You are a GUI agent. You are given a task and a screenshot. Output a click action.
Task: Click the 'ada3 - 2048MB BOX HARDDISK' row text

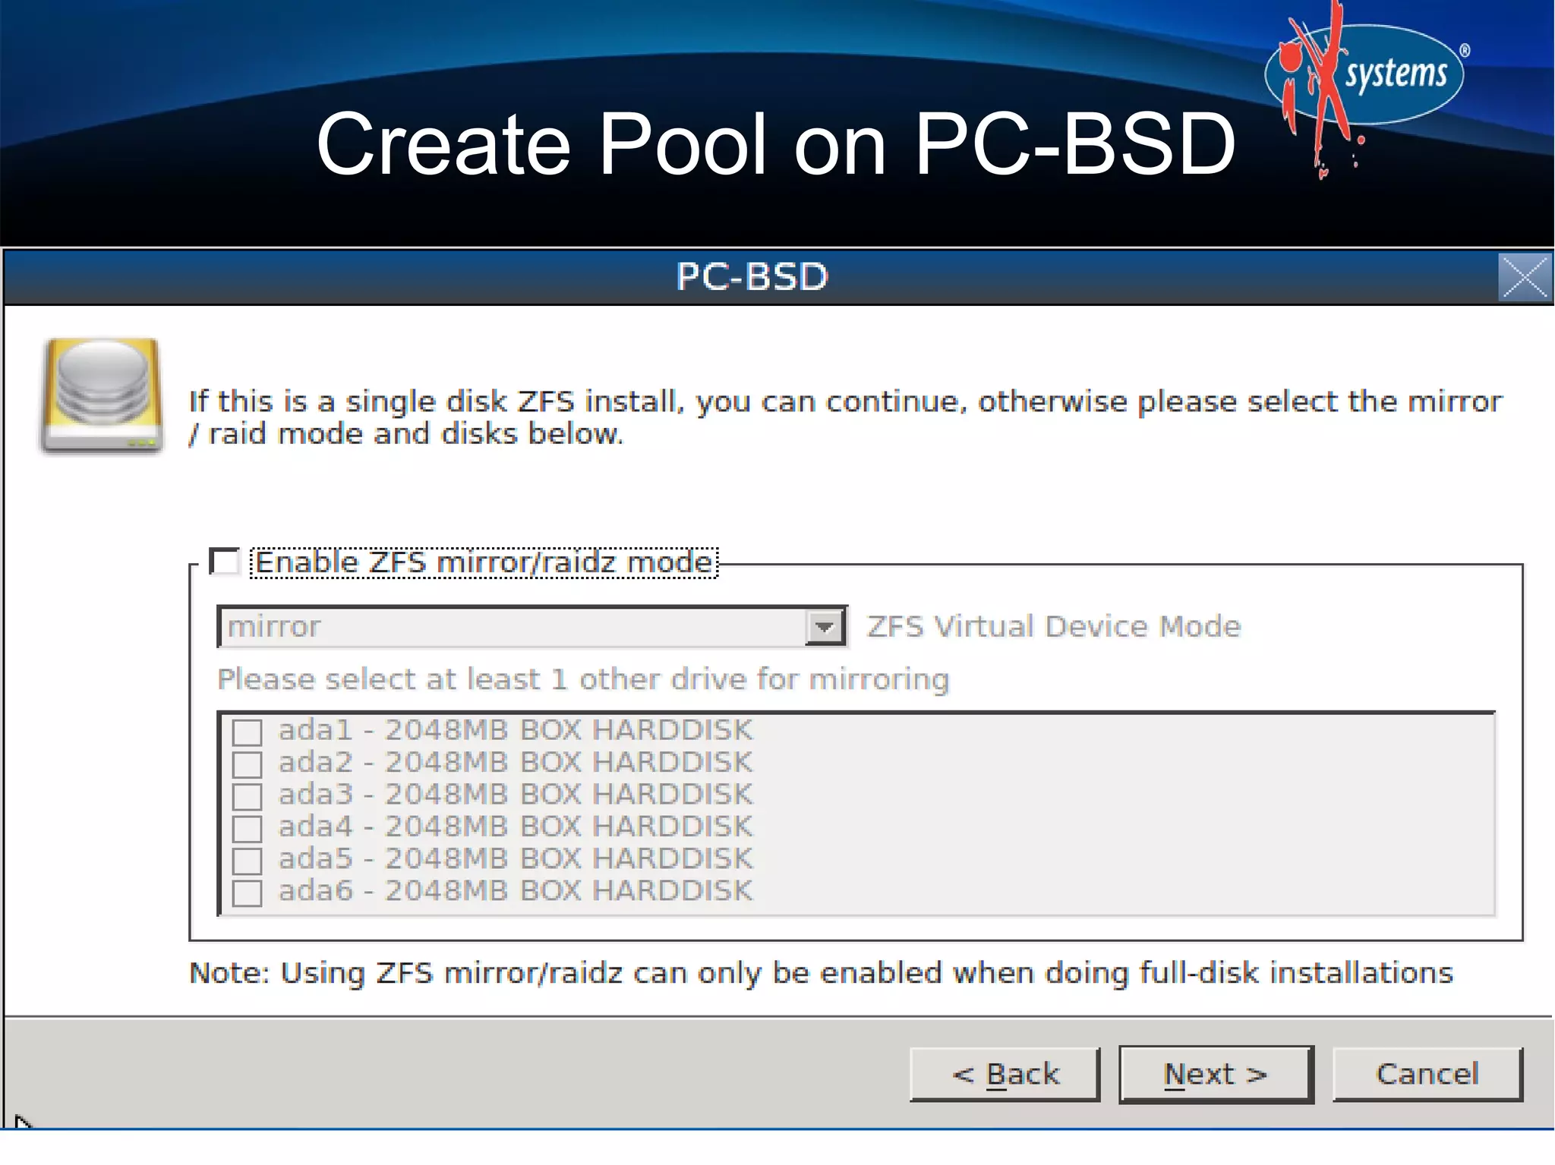pos(516,795)
